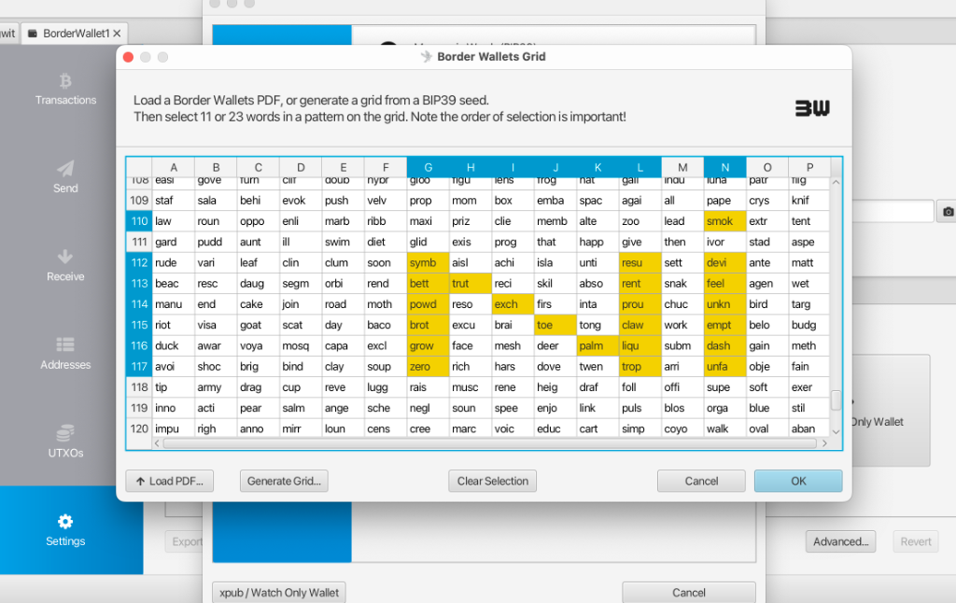The image size is (956, 603).
Task: Select column N header
Action: click(724, 167)
